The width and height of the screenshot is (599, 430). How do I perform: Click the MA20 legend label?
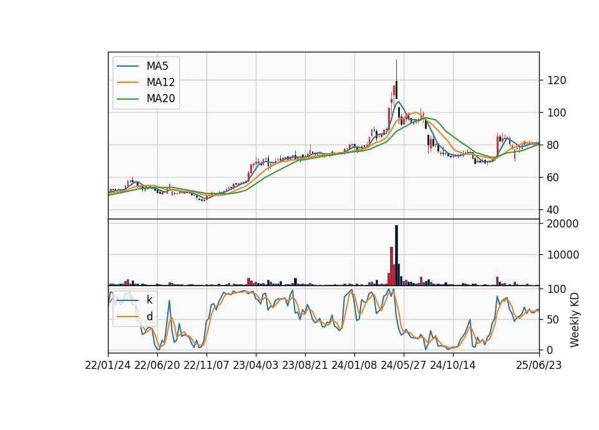point(161,98)
